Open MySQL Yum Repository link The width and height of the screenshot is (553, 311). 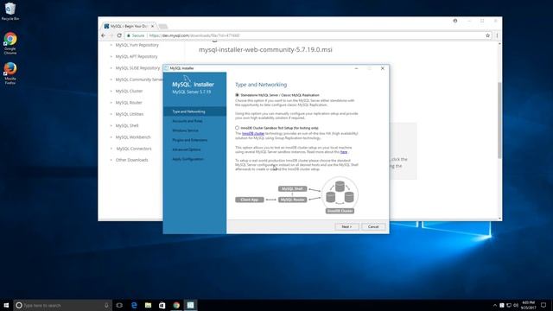(137, 45)
